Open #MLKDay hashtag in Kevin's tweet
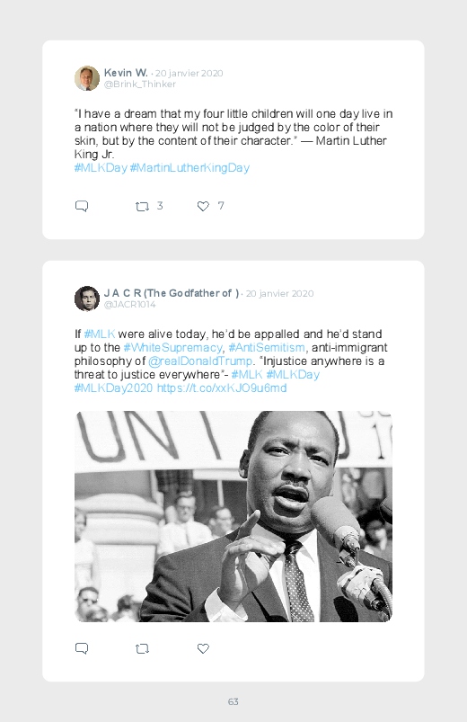This screenshot has height=722, width=467. 101,167
